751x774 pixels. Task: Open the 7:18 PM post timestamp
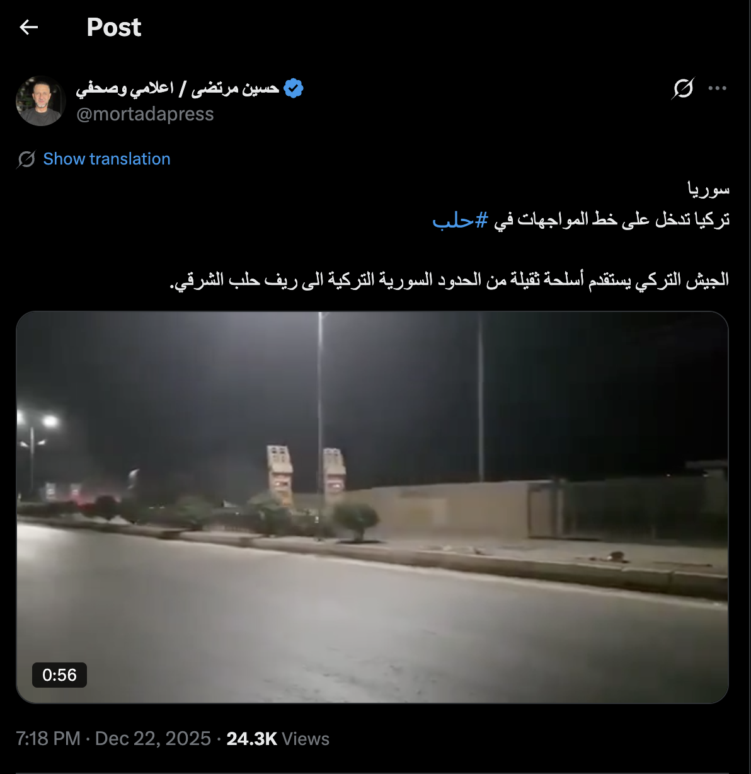coord(48,739)
